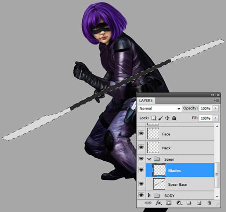Open the fx layer style menu

[x=159, y=203]
